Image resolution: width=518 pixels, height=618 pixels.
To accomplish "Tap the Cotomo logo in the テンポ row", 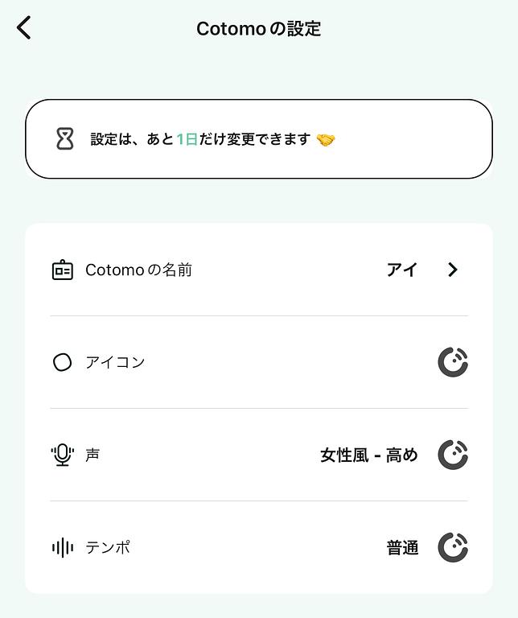I will tap(453, 548).
